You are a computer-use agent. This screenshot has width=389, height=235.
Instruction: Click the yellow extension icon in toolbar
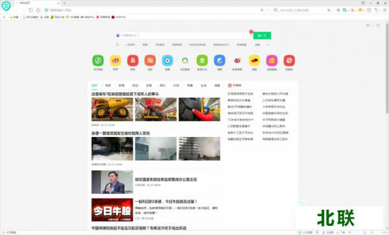pyautogui.click(x=360, y=10)
